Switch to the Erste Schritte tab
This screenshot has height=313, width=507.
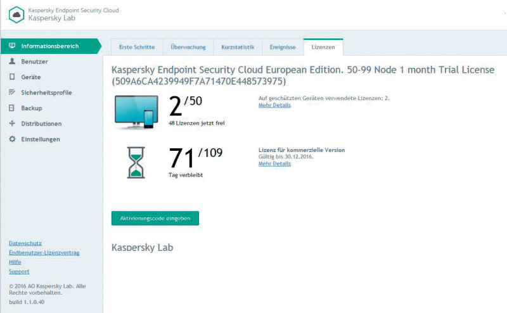coord(137,48)
